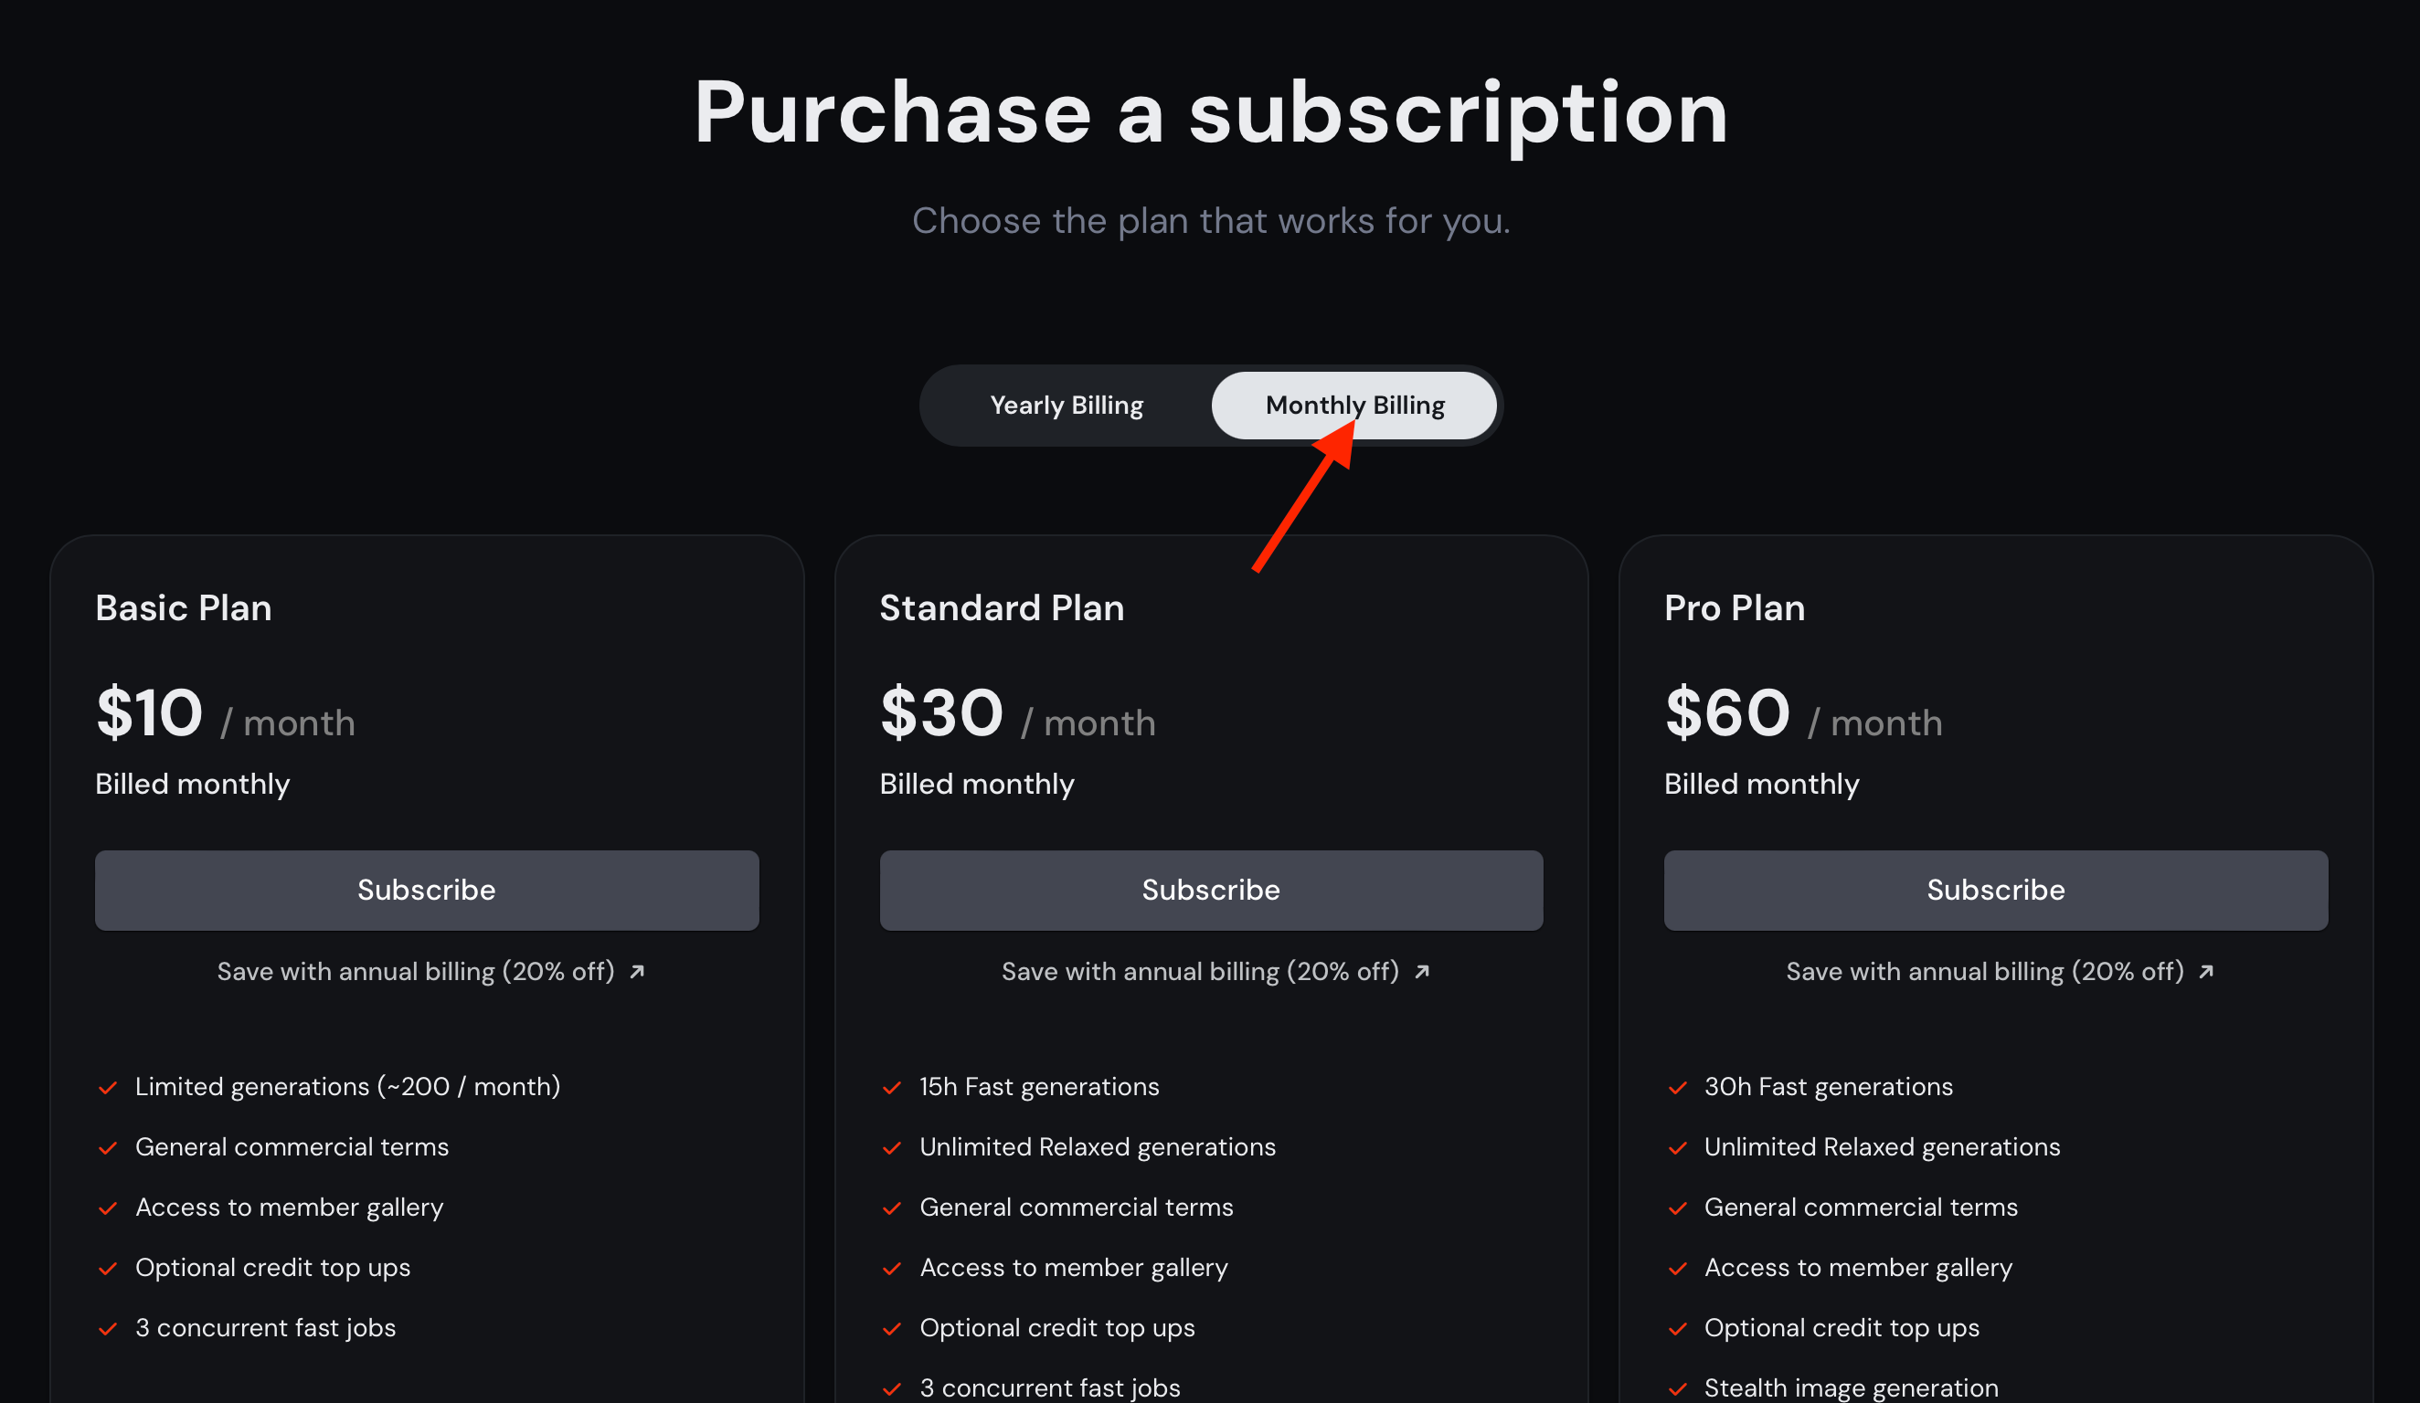Open Basic Plan annual billing savings link

(x=416, y=971)
